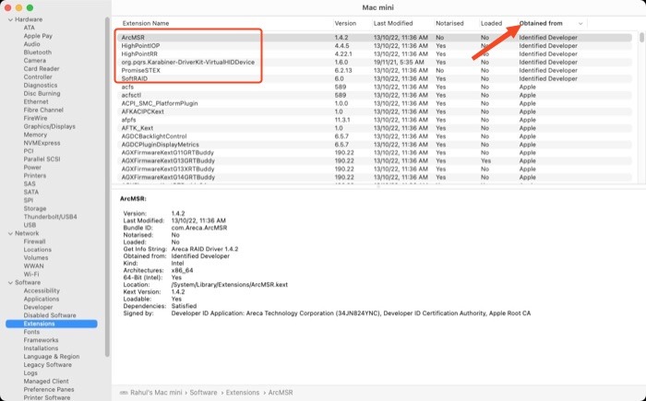This screenshot has height=401, width=646.
Task: Select the PromiseSTEX extension row
Action: (374, 70)
